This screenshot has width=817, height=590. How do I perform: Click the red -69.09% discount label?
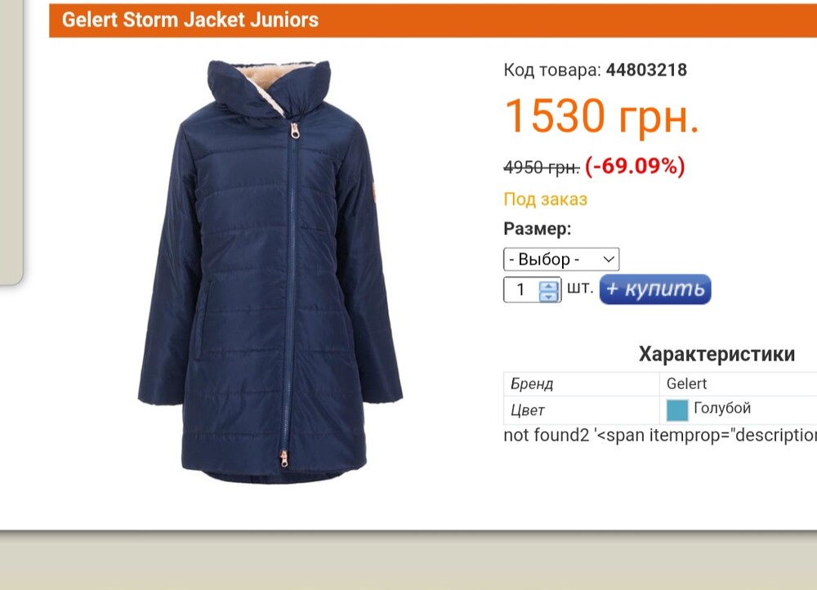pos(635,166)
